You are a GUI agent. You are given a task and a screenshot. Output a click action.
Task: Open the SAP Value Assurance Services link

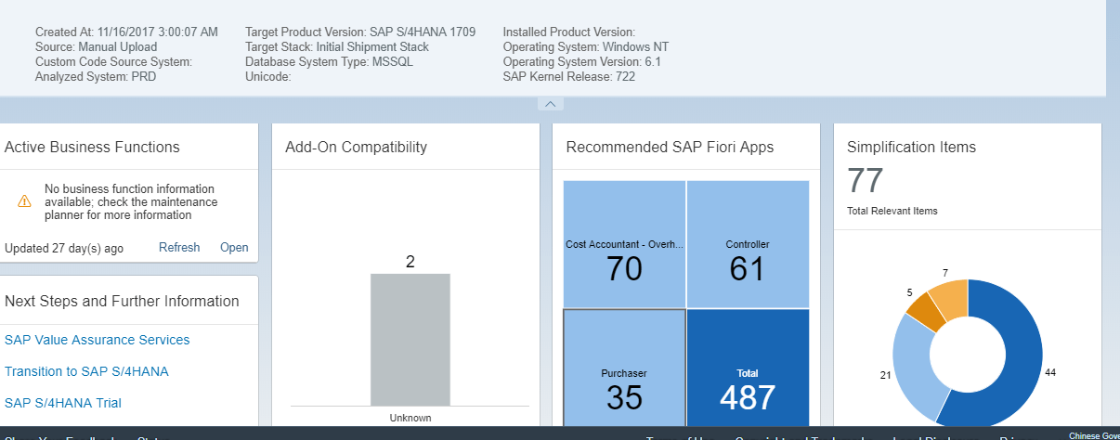(98, 340)
